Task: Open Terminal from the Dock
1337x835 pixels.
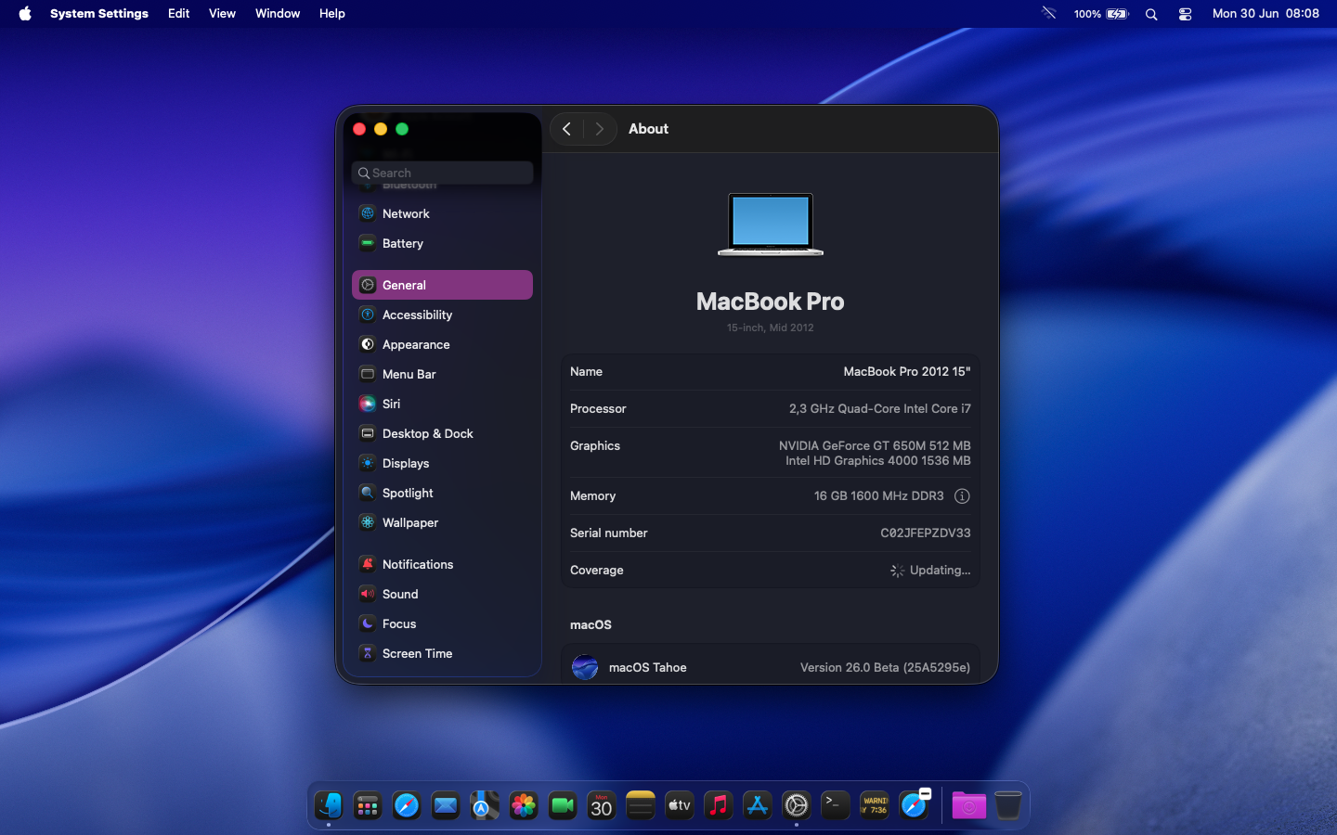Action: (836, 805)
